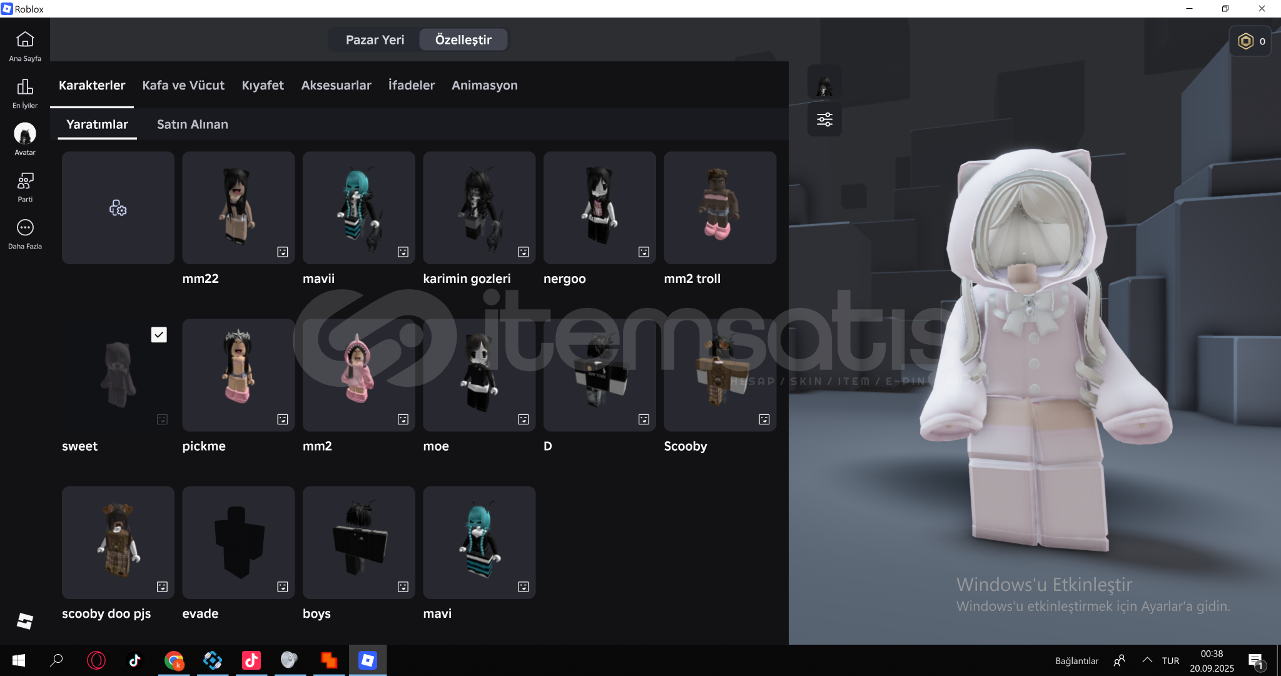Select the Satın Alınan sub-tab

pos(193,125)
